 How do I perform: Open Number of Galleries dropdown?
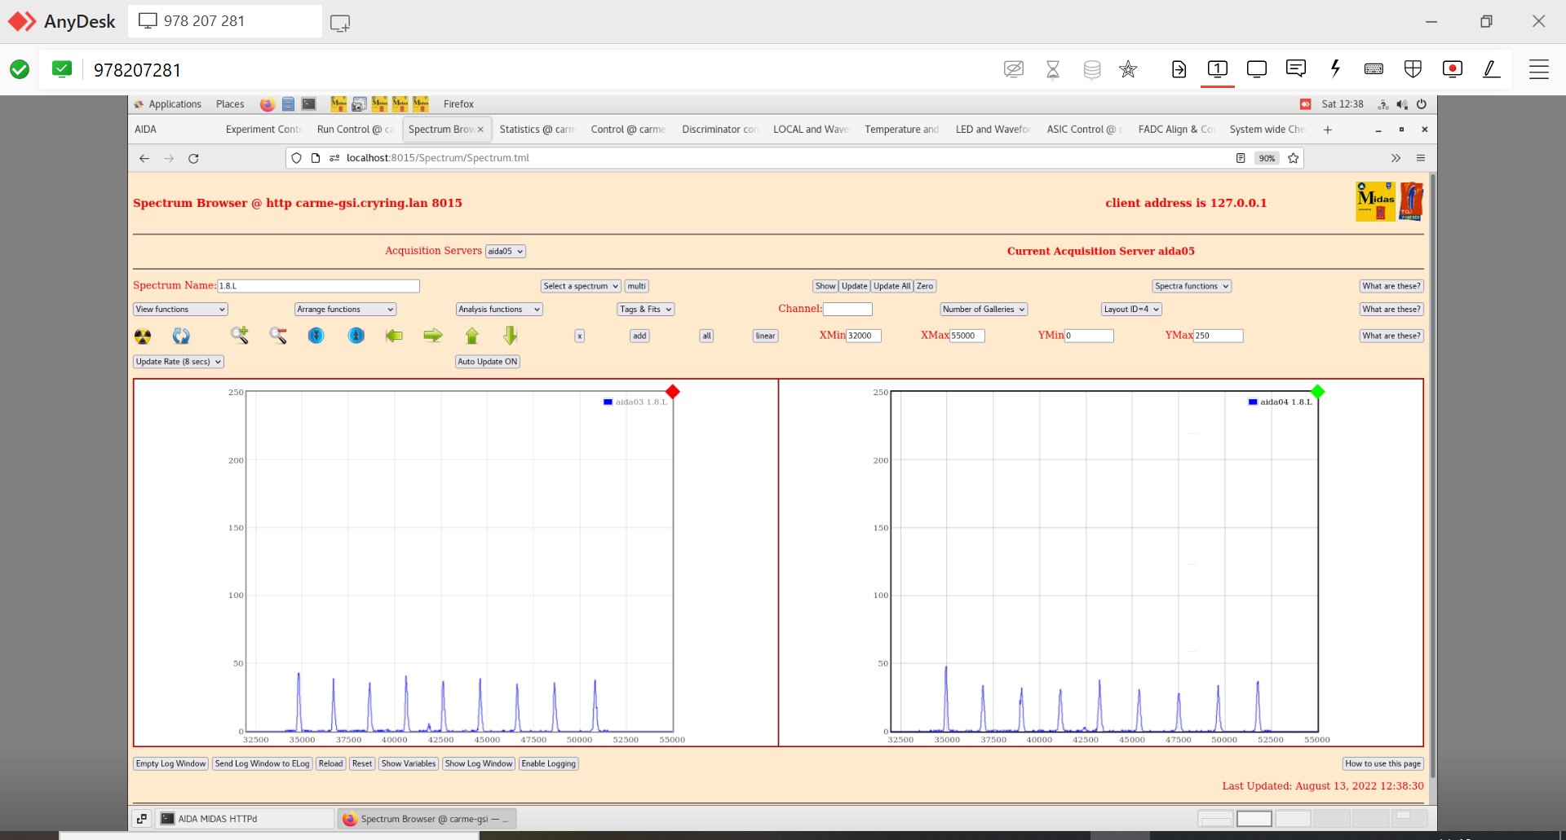[984, 310]
